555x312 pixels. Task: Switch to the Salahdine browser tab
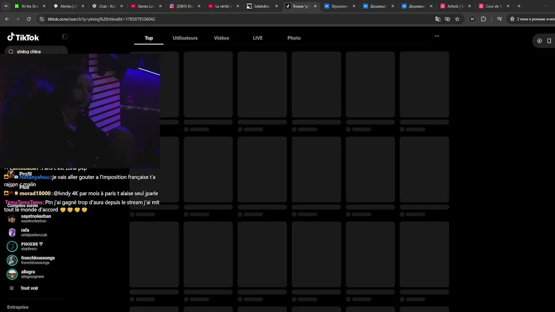(262, 6)
